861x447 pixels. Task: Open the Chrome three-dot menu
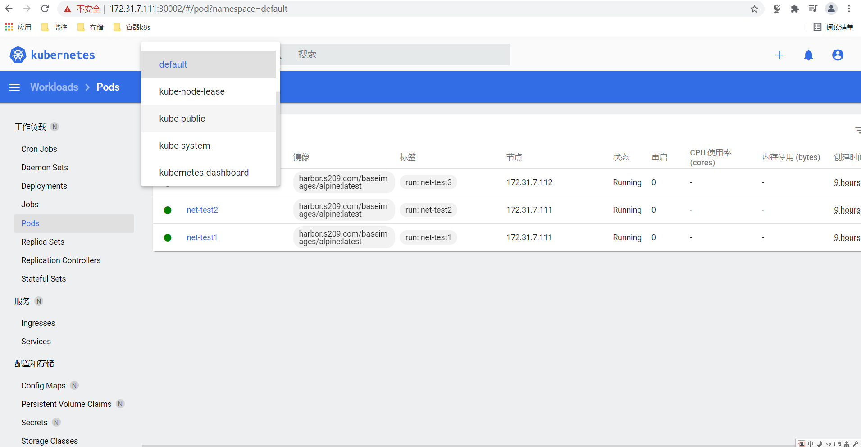tap(849, 9)
